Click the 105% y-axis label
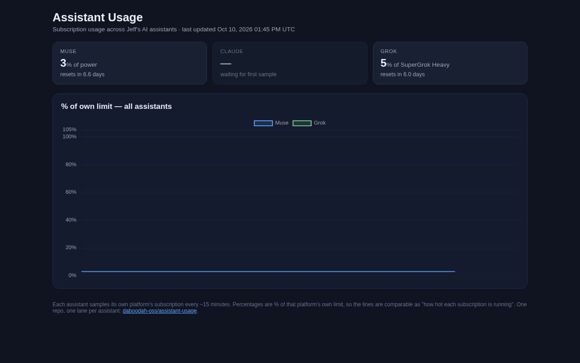580x363 pixels. coord(69,130)
